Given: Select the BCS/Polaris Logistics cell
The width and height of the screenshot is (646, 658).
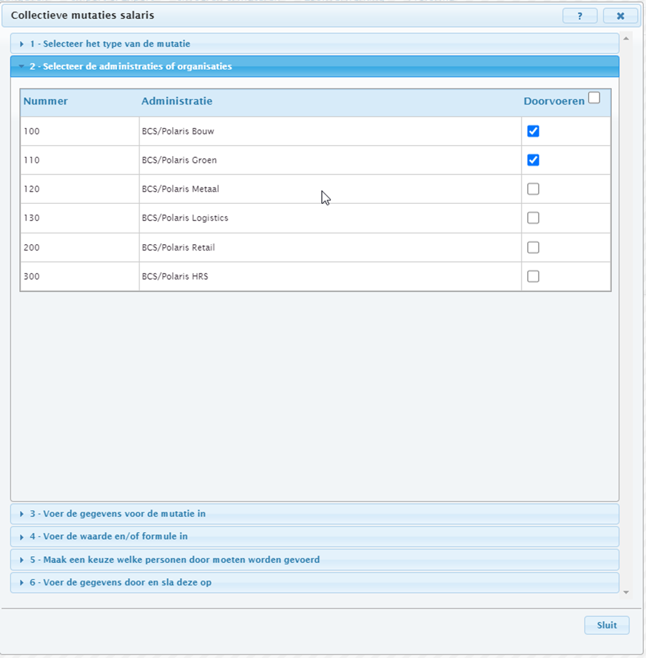Looking at the screenshot, I should (x=330, y=218).
